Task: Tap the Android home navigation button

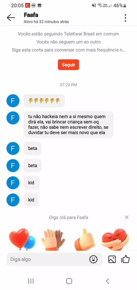Action: point(69,281)
